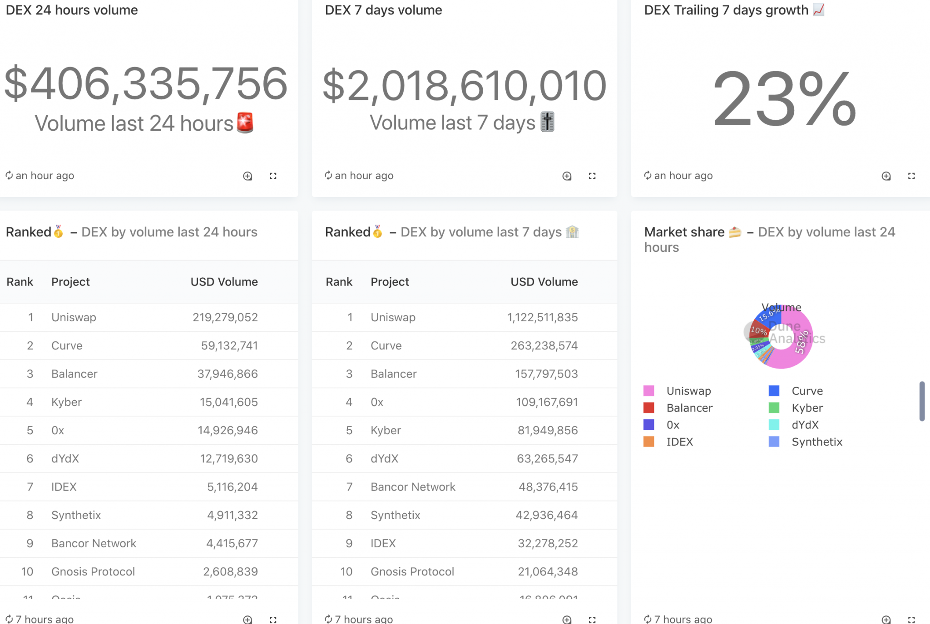Toggle 0x purple legend swatch

click(x=649, y=425)
